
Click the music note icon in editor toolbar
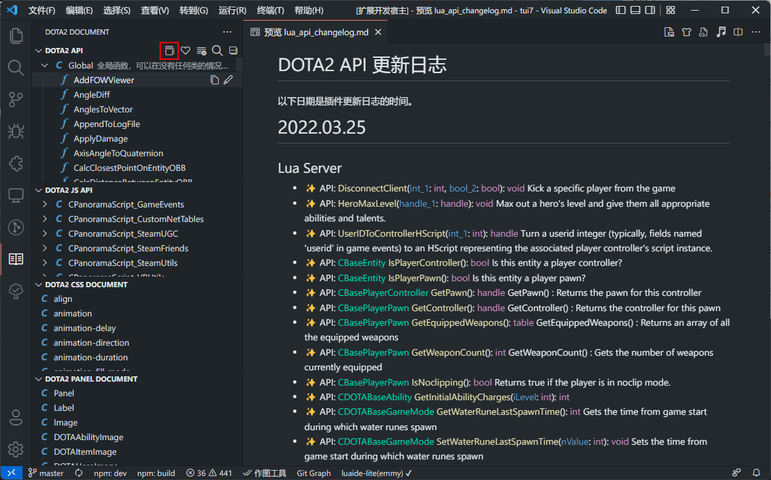(x=721, y=32)
